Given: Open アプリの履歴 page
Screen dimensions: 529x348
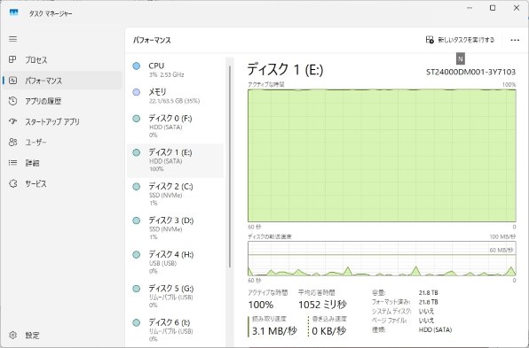Looking at the screenshot, I should [x=62, y=101].
